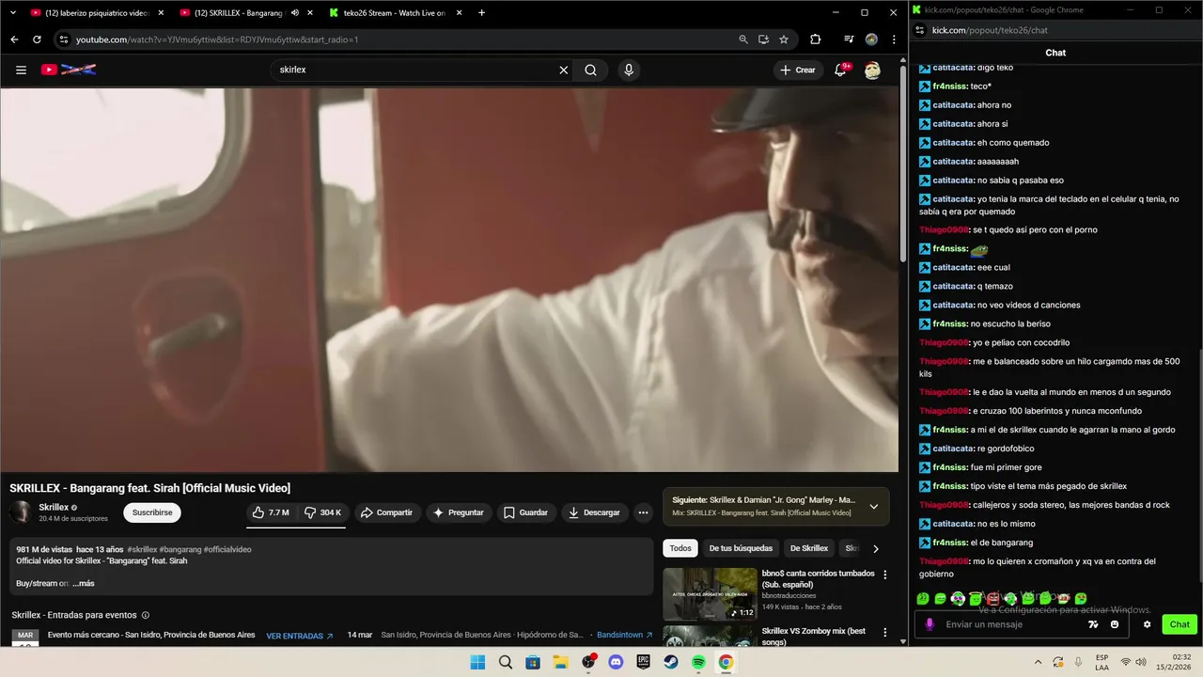Viewport: 1203px width, 677px height.
Task: Click the 'Preguntar' button
Action: pos(459,512)
